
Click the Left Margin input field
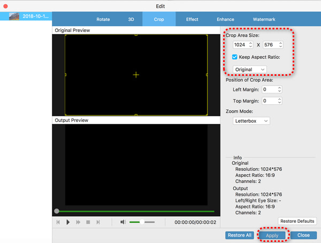click(270, 90)
